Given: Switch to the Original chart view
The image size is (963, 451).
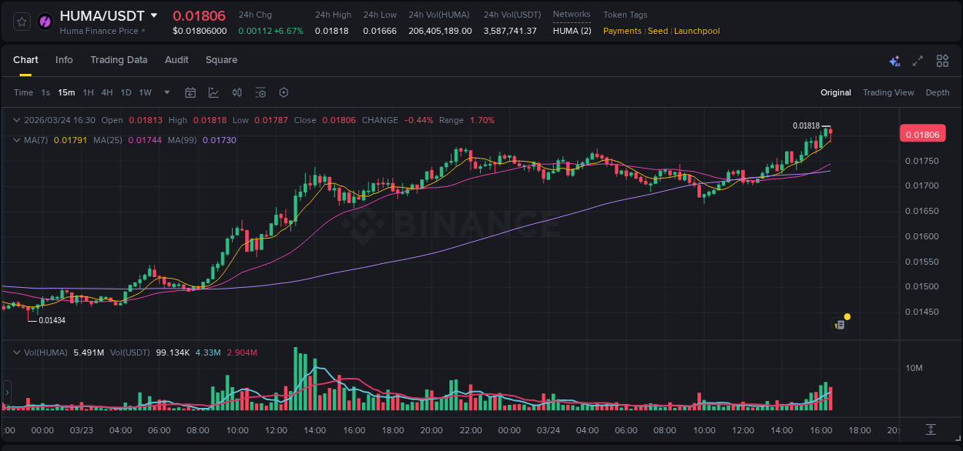Looking at the screenshot, I should (836, 92).
